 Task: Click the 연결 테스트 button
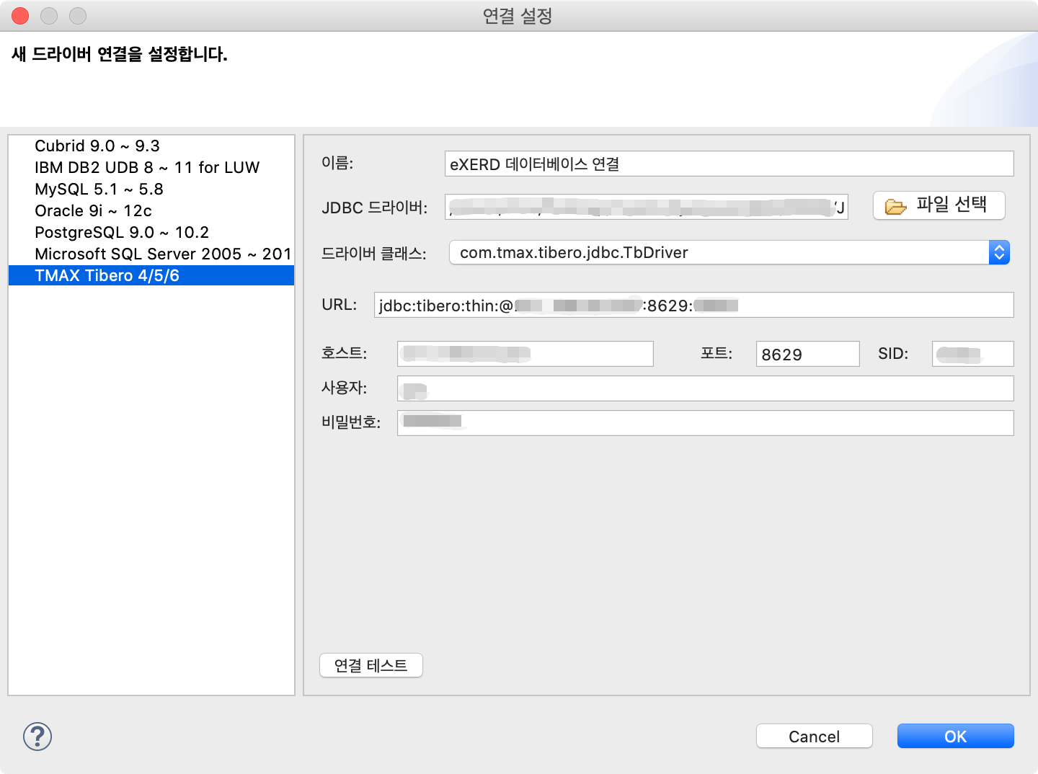pos(371,665)
